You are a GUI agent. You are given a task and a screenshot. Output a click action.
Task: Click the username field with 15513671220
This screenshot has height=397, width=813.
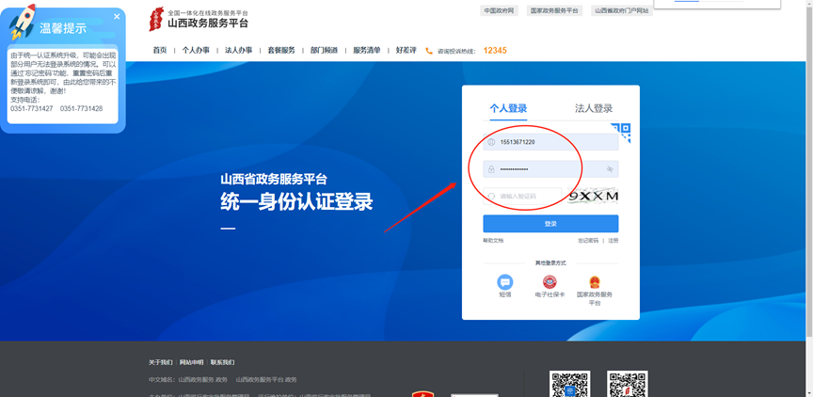coord(550,142)
